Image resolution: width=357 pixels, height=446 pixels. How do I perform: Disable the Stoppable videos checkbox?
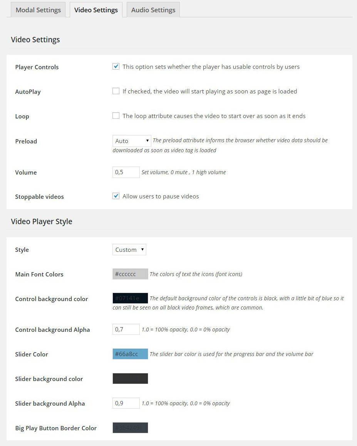pyautogui.click(x=116, y=196)
